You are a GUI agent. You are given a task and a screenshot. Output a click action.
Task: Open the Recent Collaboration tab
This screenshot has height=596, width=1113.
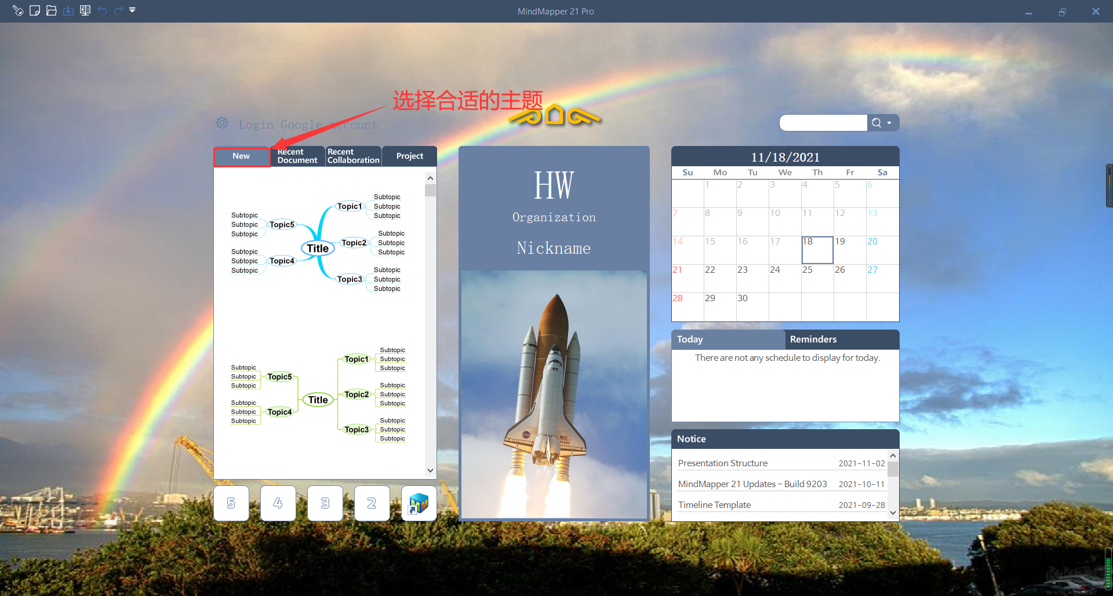[353, 156]
